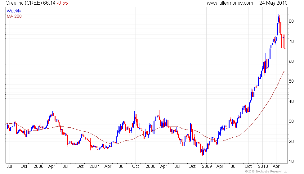This screenshot has width=304, height=174.
Task: Click the Apr label just after 2008
Action: point(164,167)
